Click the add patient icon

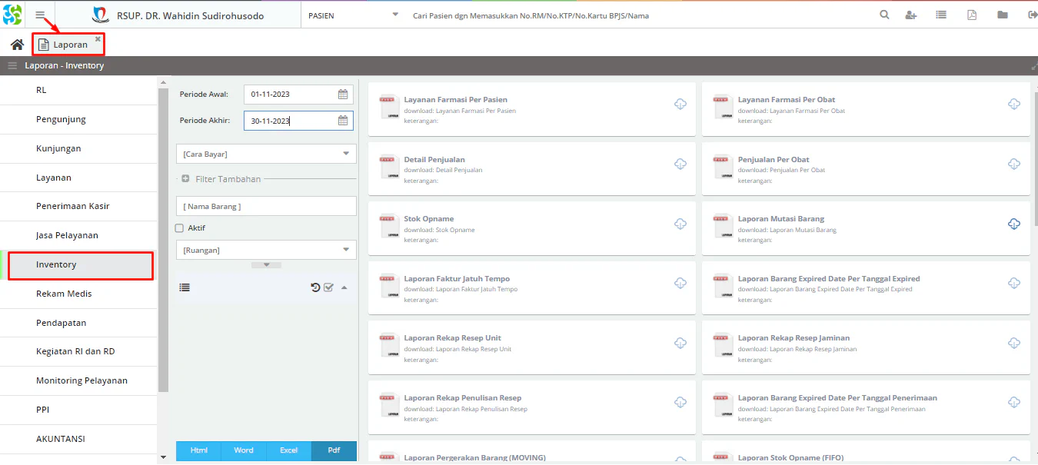[911, 15]
